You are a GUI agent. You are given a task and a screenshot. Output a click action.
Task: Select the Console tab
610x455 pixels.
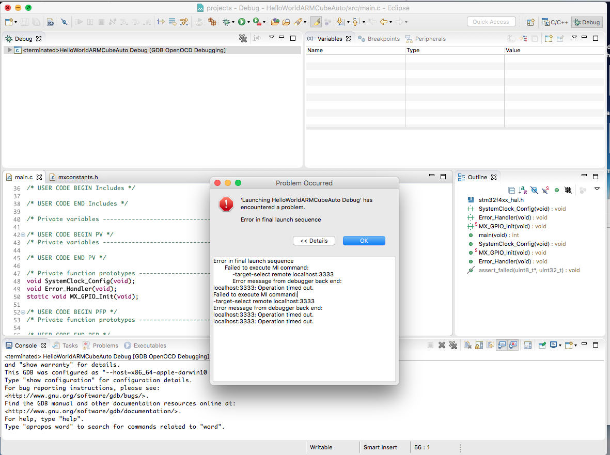(x=26, y=346)
